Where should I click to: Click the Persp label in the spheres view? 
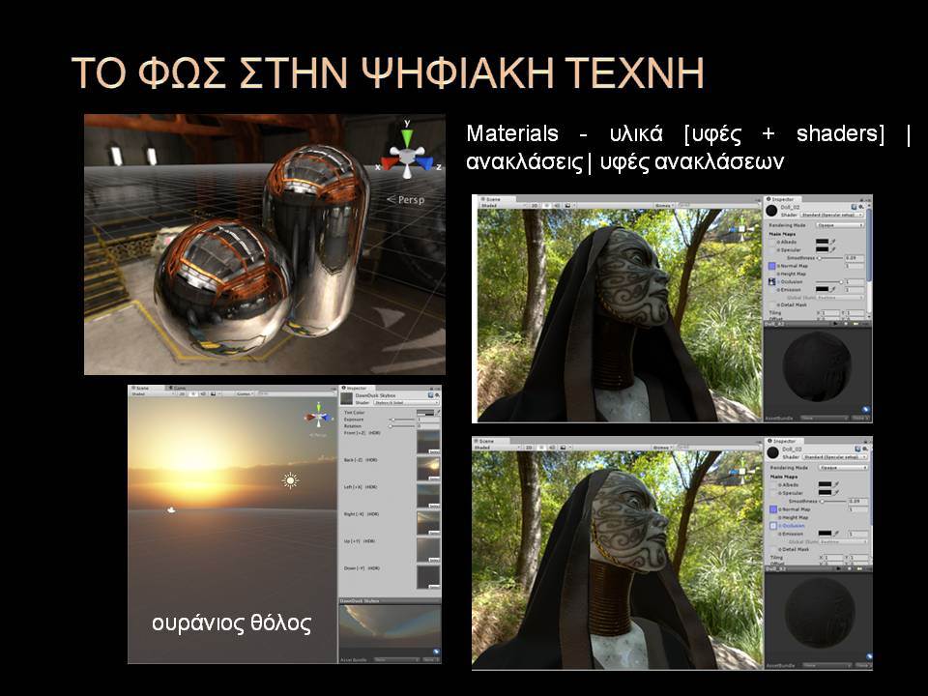405,199
